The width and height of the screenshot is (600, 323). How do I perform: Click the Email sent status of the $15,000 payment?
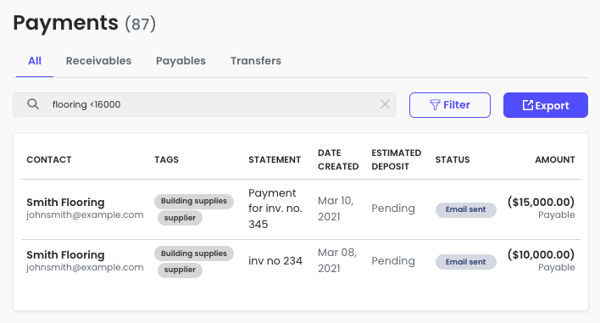466,209
